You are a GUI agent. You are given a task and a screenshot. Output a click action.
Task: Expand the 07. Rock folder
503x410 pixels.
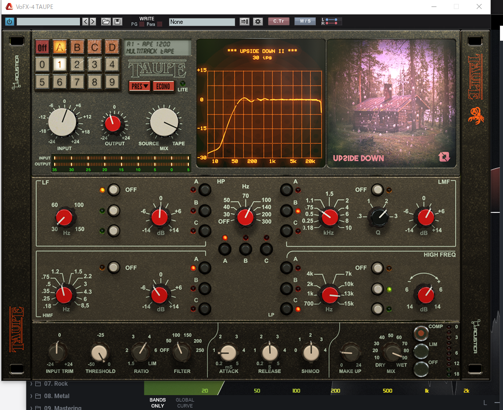[x=31, y=384]
